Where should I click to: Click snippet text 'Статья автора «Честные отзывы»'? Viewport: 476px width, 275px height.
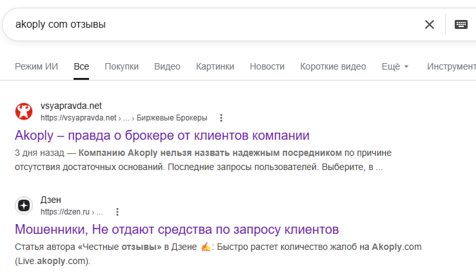click(88, 247)
